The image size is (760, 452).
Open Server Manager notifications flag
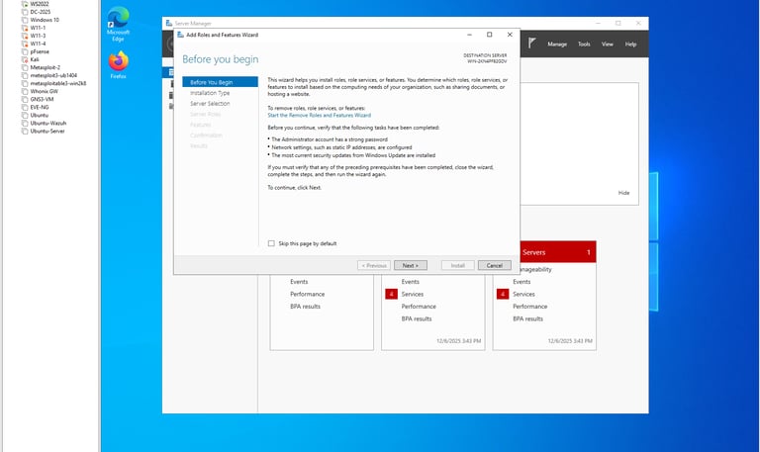point(531,44)
